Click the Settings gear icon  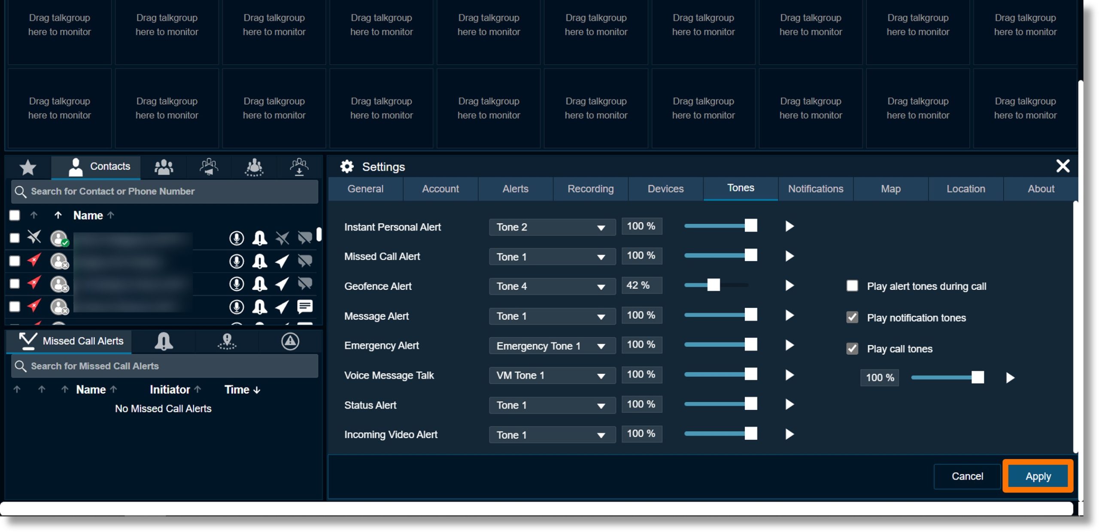click(347, 166)
